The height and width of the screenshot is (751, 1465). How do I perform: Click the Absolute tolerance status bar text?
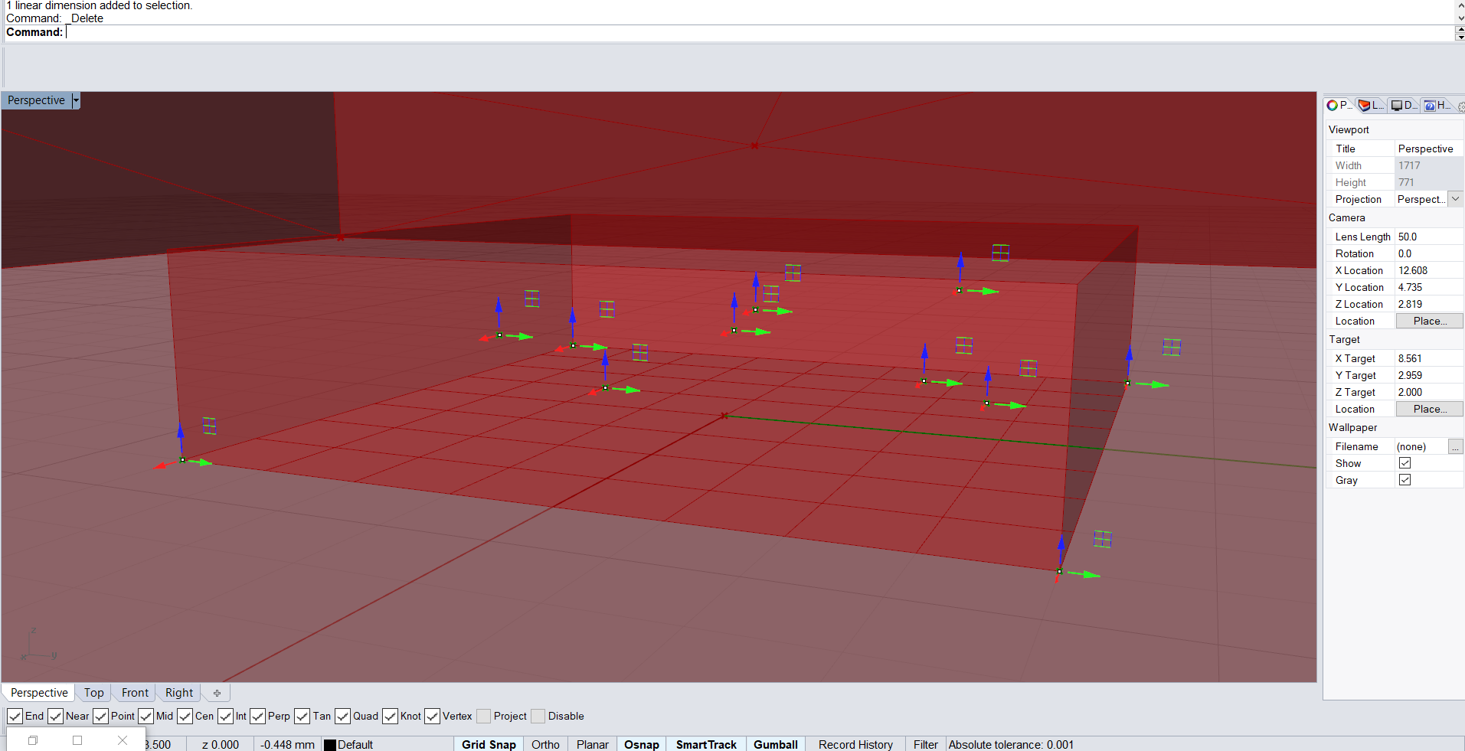coord(1011,744)
